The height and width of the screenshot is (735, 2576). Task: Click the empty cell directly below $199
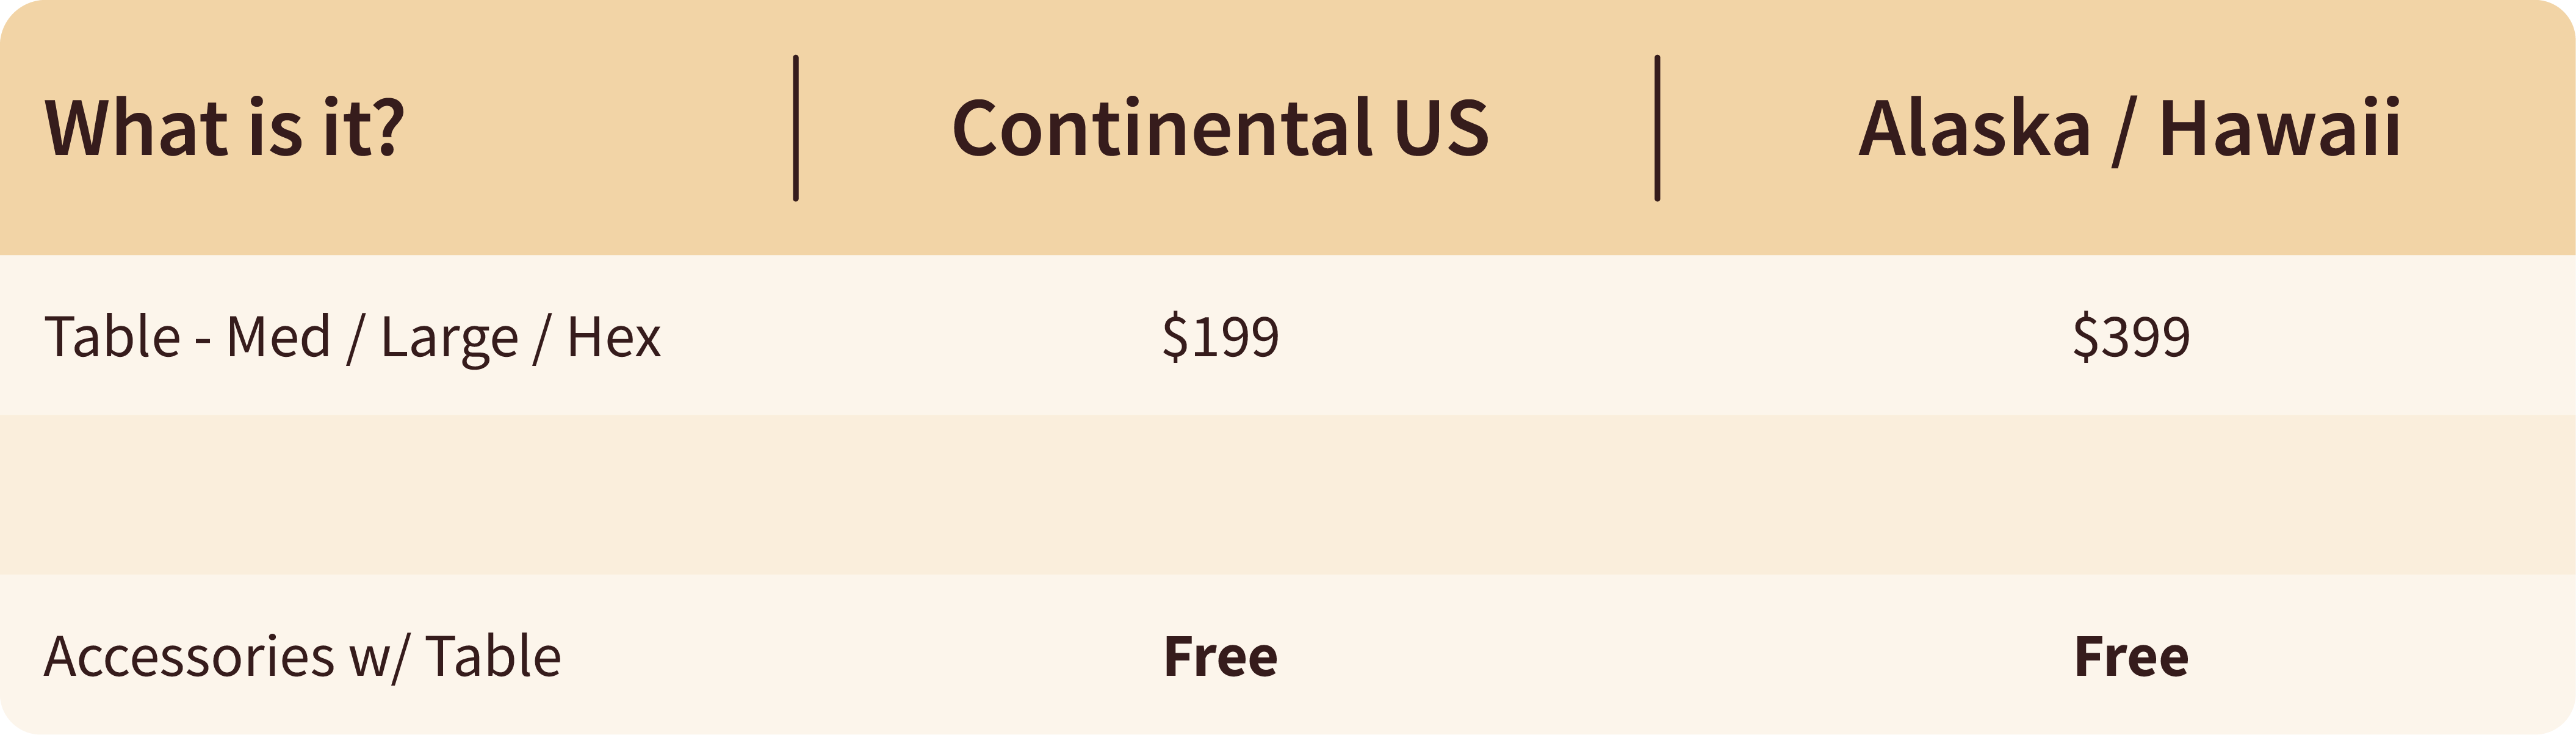tap(1220, 495)
